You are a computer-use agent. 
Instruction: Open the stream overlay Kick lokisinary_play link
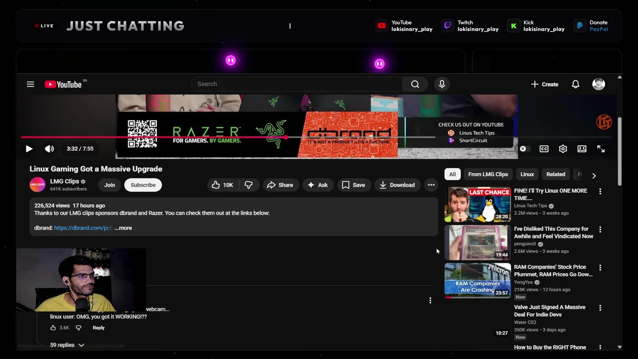(536, 26)
